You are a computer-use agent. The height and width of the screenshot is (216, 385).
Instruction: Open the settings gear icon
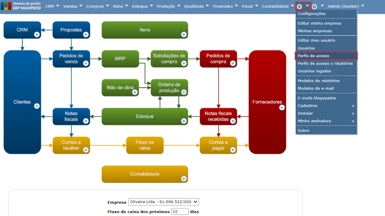tap(299, 6)
